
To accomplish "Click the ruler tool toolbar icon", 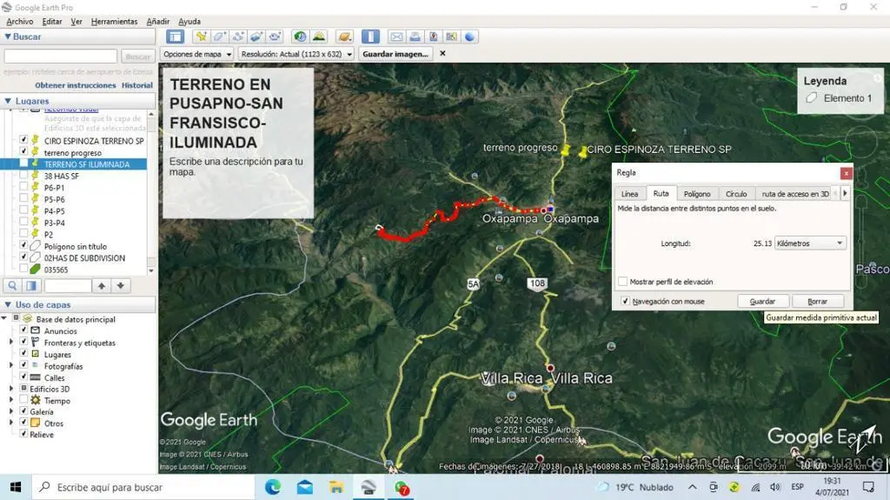I will pyautogui.click(x=370, y=37).
